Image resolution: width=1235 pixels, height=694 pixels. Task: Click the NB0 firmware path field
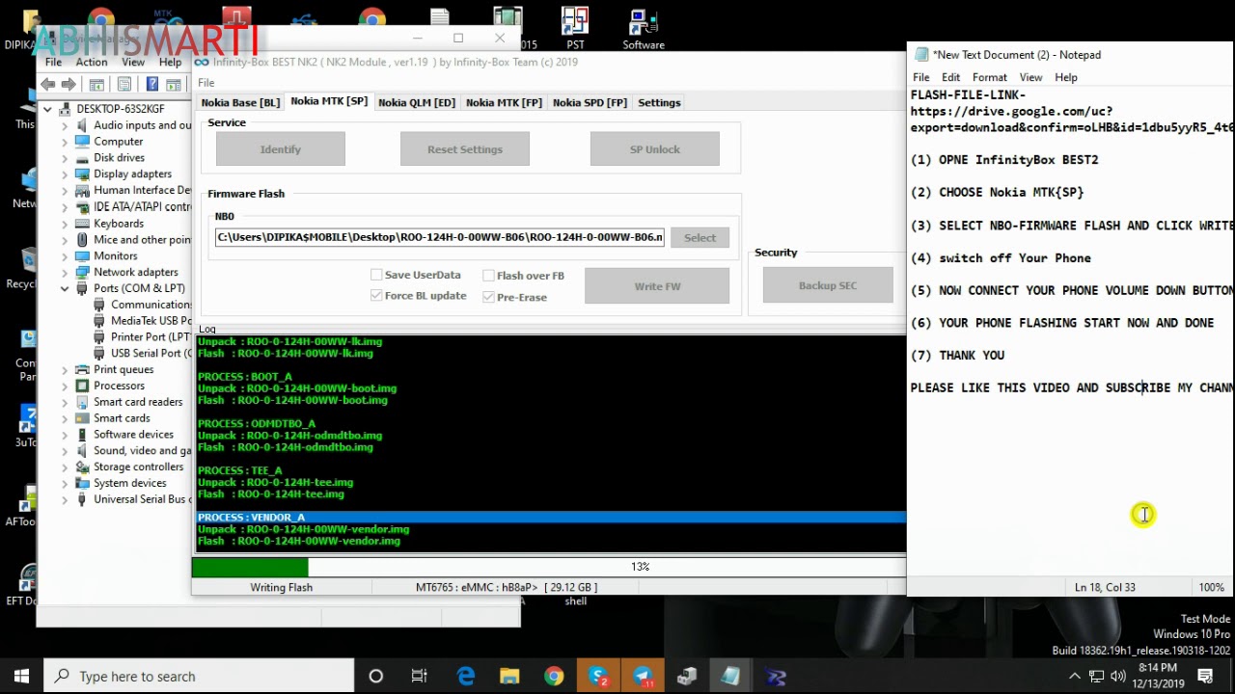tap(440, 237)
